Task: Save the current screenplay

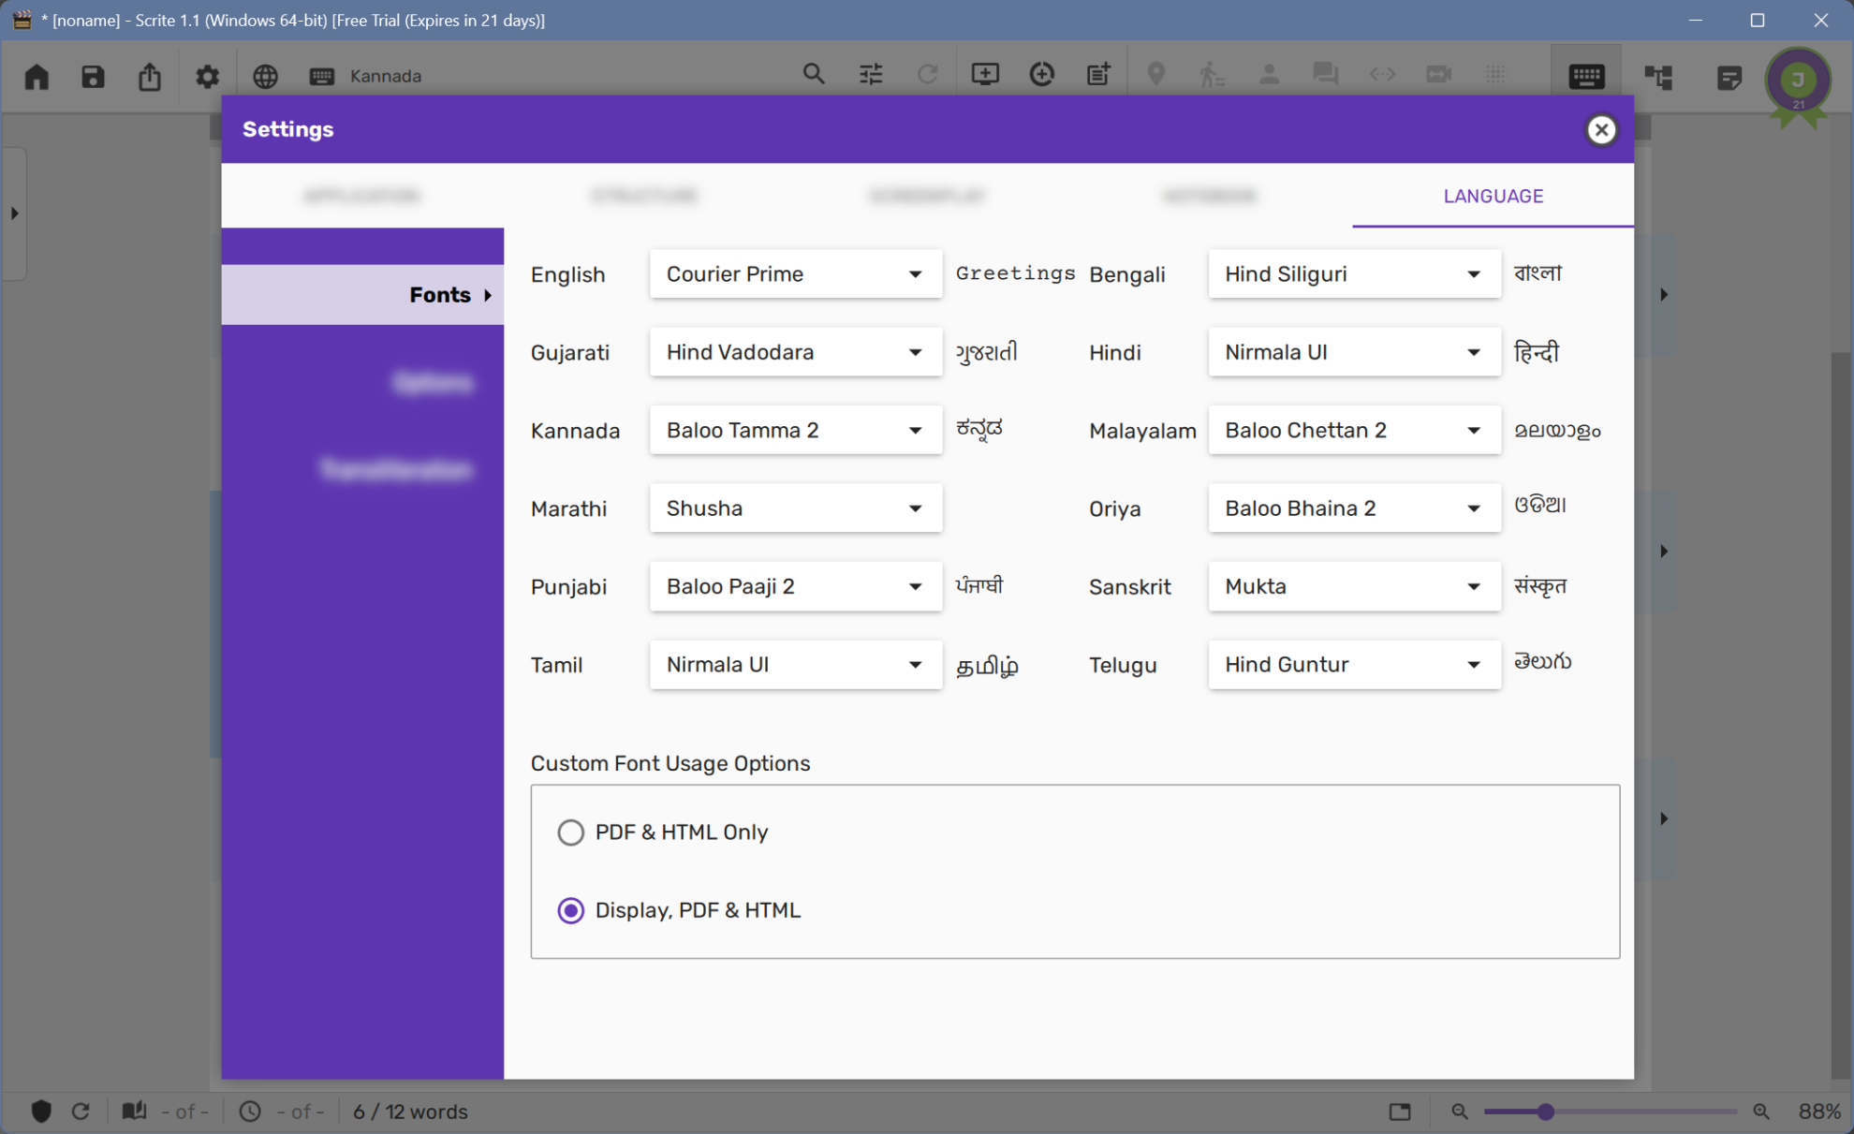Action: [93, 77]
